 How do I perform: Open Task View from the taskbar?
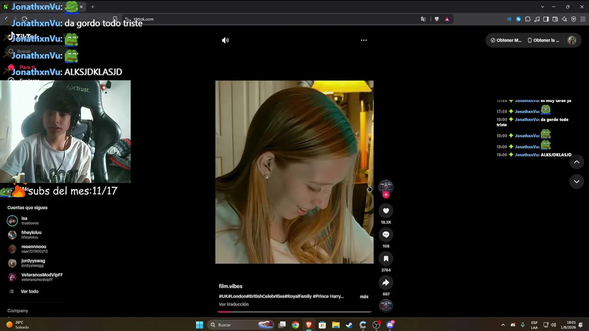point(282,325)
